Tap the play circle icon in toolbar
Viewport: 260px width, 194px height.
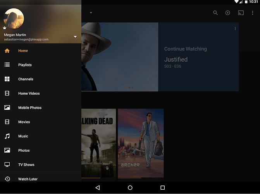[227, 13]
